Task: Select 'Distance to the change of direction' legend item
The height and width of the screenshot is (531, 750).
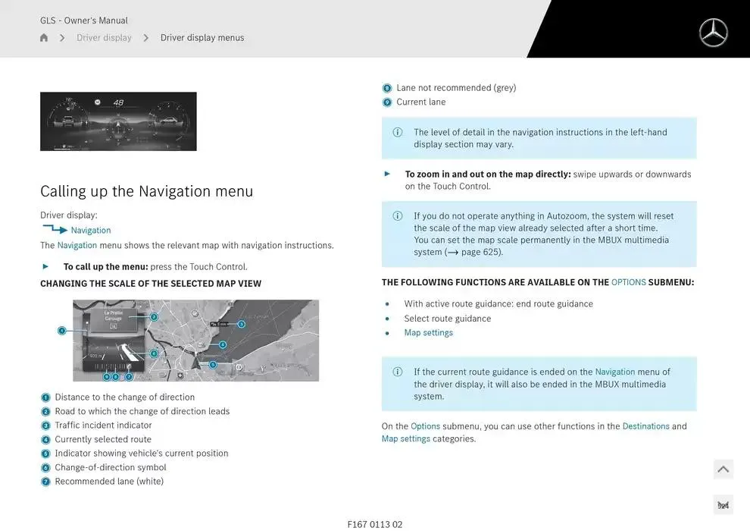Action: pyautogui.click(x=125, y=397)
